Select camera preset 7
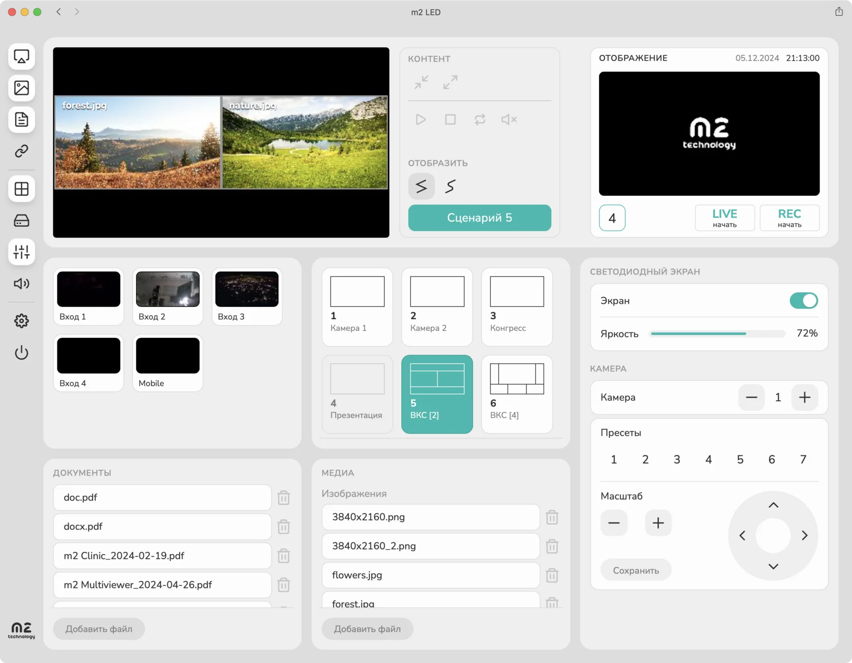This screenshot has height=663, width=852. click(x=803, y=460)
